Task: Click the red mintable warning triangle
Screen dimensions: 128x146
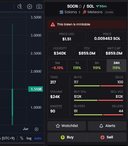Action: tap(53, 24)
